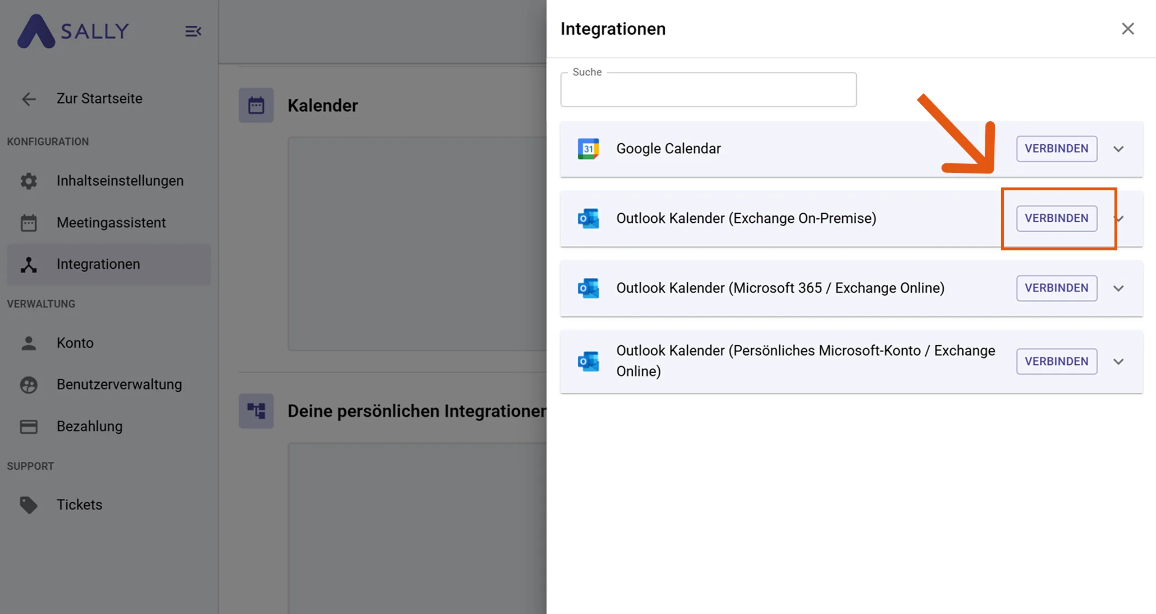Click the Deine persönlichen Integrationen heading

coord(417,411)
